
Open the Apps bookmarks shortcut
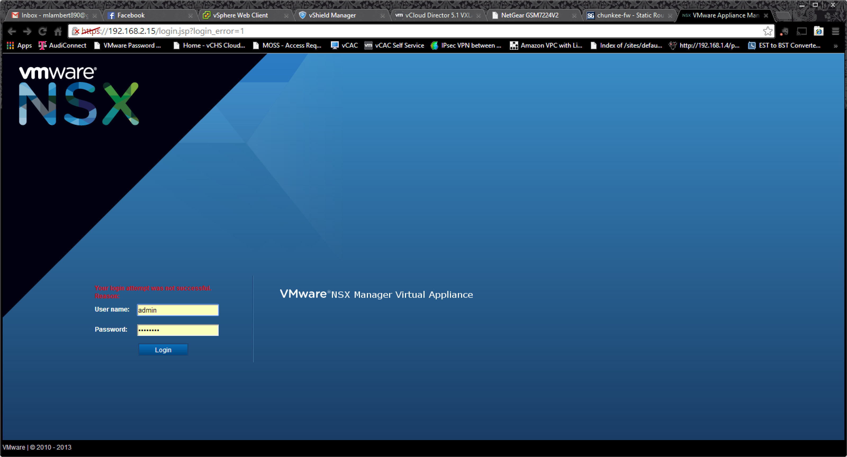tap(19, 45)
